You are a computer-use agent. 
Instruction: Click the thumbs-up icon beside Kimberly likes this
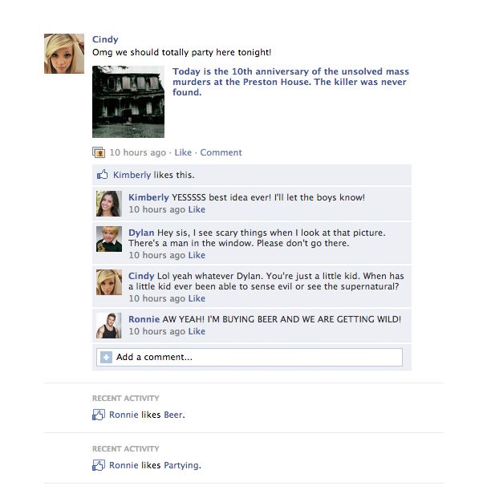tap(102, 175)
